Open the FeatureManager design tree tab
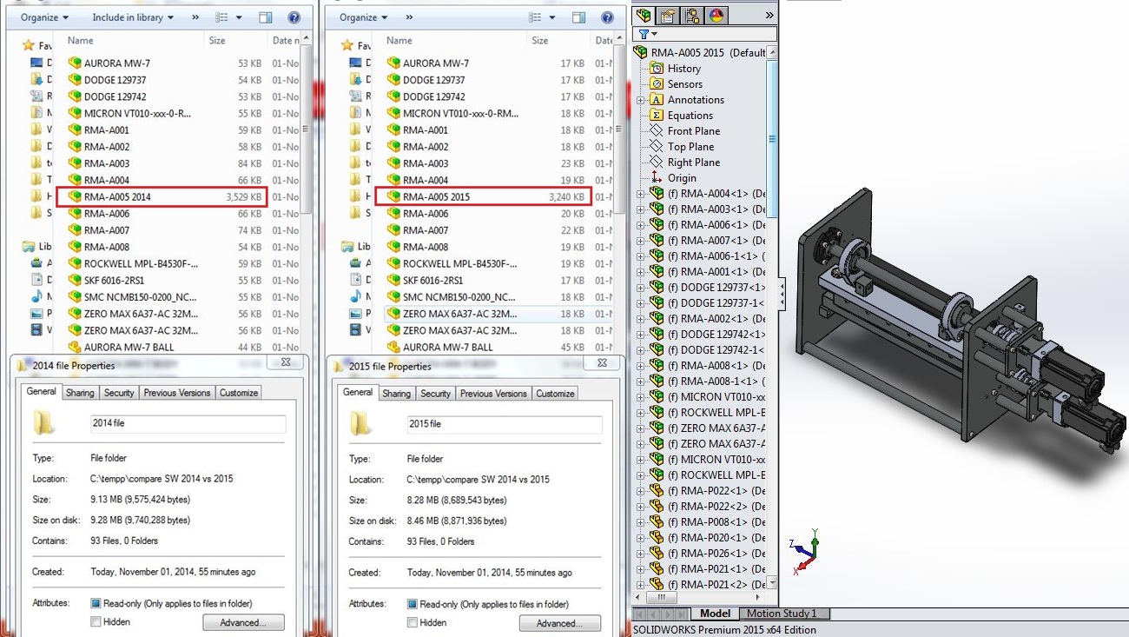The height and width of the screenshot is (637, 1129). (644, 16)
